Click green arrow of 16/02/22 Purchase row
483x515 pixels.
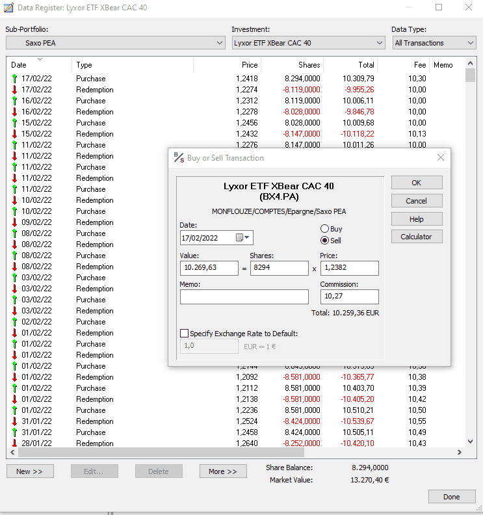pos(14,101)
